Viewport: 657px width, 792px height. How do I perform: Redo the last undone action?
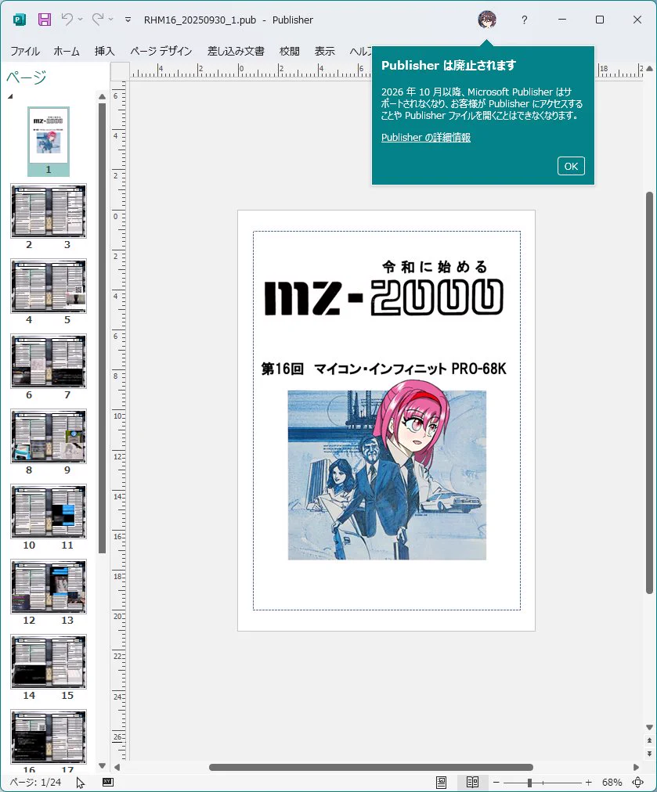coord(98,20)
